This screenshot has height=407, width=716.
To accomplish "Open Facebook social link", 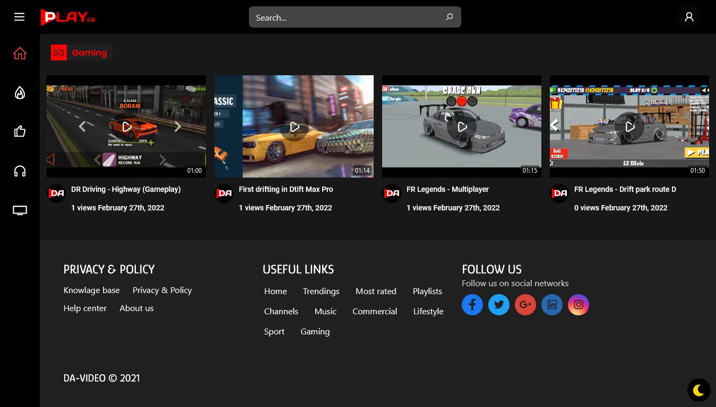I will point(472,305).
